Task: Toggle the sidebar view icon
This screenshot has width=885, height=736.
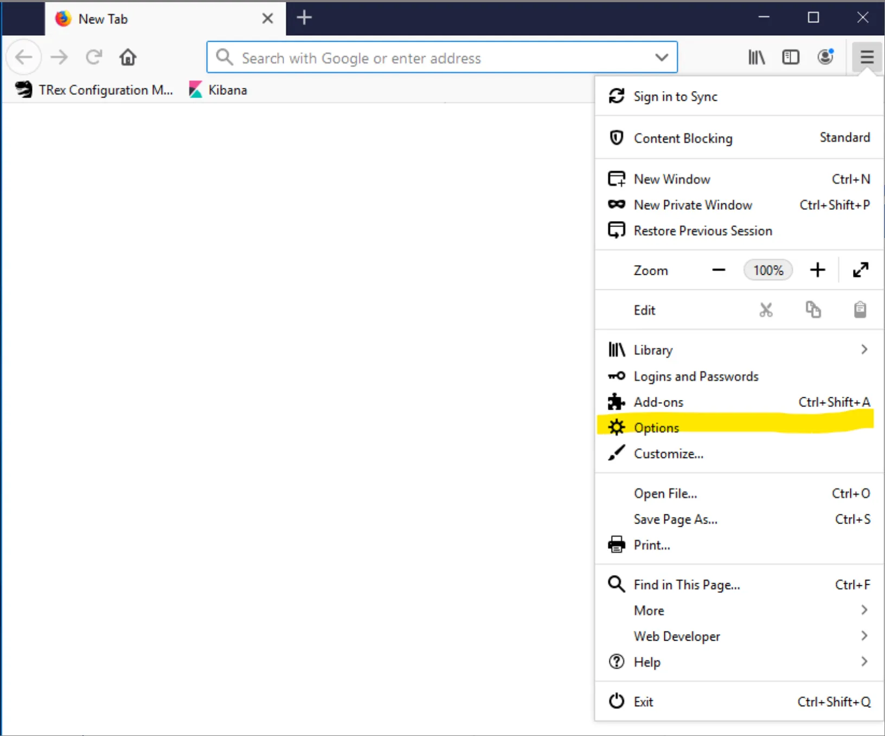Action: click(791, 57)
